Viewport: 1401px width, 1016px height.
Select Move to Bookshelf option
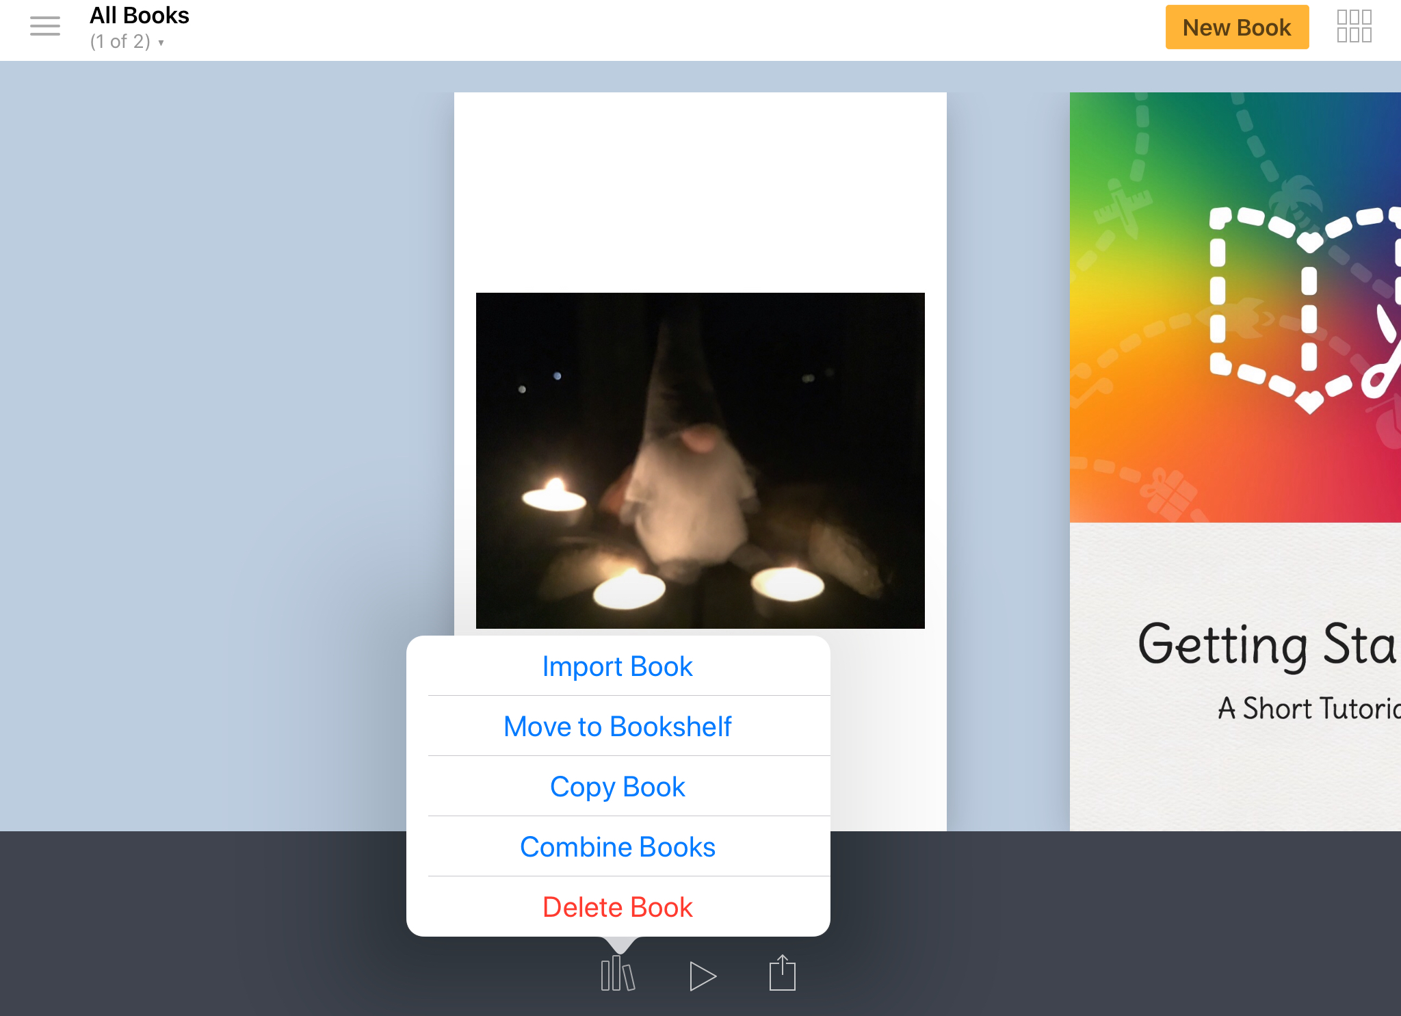[618, 727]
